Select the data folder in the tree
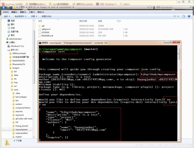The width and height of the screenshot is (194, 148). pos(16,75)
